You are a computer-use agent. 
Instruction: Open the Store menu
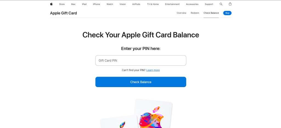pos(62,4)
